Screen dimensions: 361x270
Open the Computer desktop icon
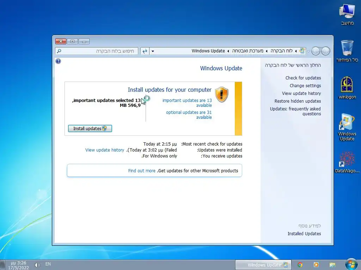pos(347,15)
